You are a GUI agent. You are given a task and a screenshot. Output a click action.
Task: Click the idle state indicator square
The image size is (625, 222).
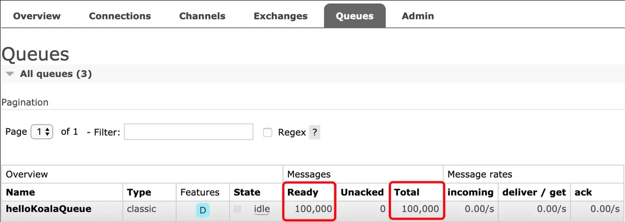(x=238, y=209)
